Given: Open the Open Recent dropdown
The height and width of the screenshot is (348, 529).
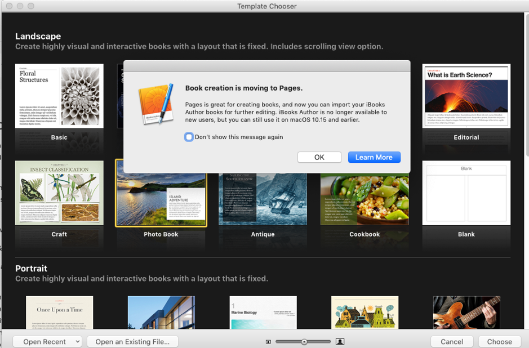Looking at the screenshot, I should [x=47, y=342].
